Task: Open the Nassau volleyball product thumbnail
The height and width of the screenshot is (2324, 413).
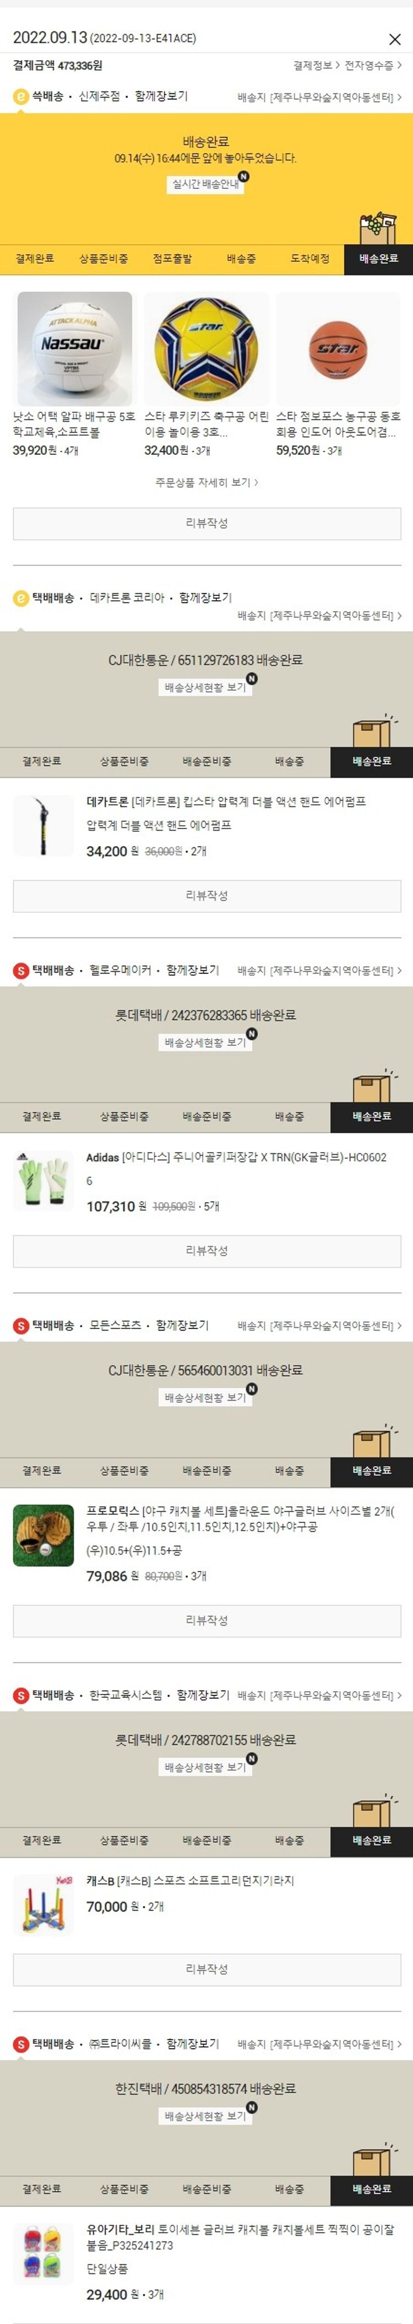Action: click(75, 348)
